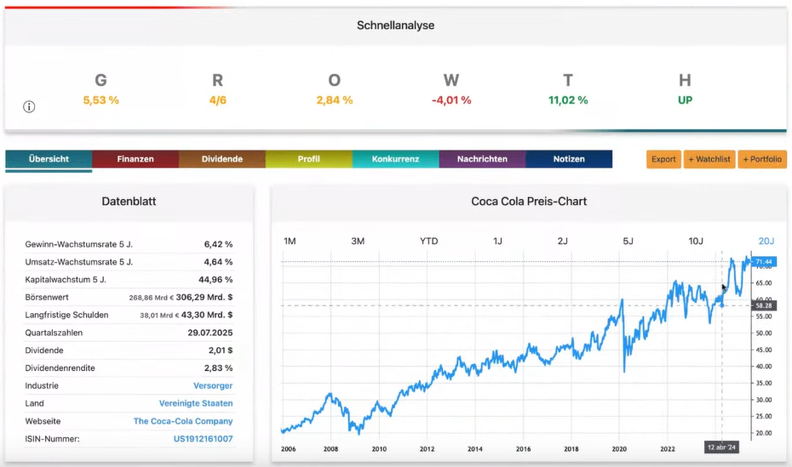This screenshot has height=467, width=792.
Task: Switch to the Finanzen tab
Action: coord(135,159)
